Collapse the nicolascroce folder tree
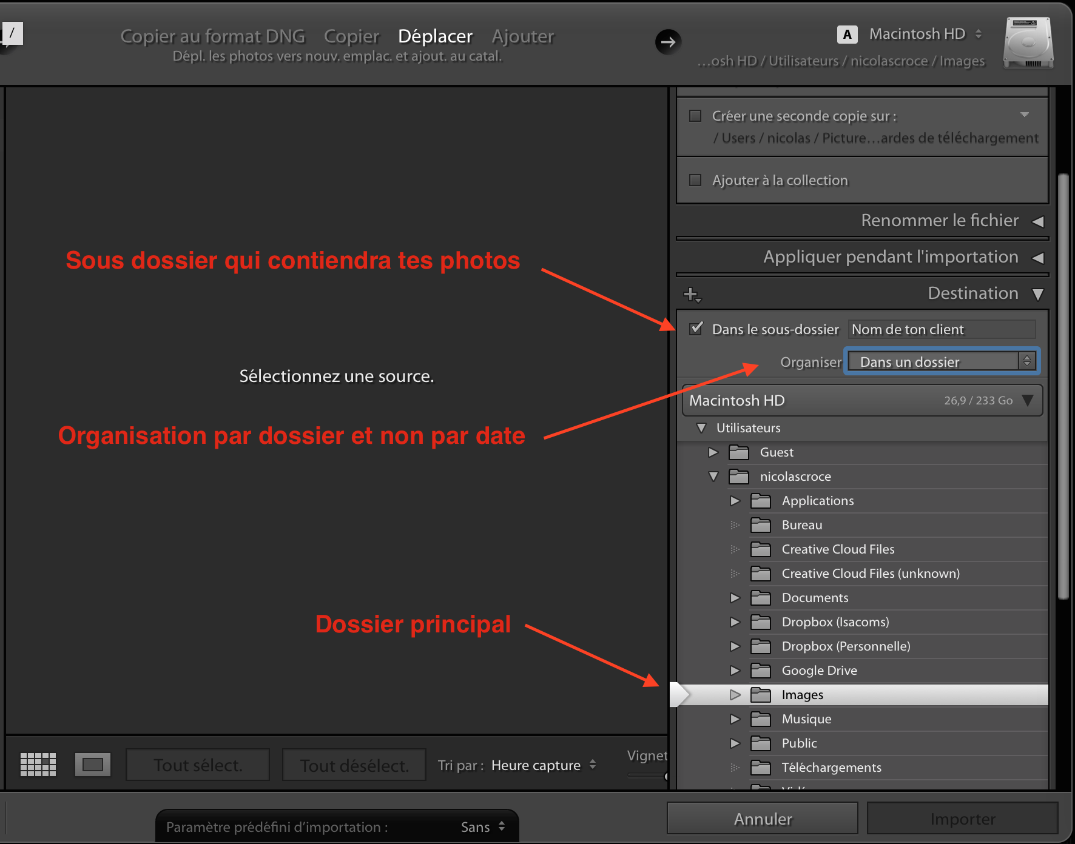The width and height of the screenshot is (1075, 844). [713, 477]
